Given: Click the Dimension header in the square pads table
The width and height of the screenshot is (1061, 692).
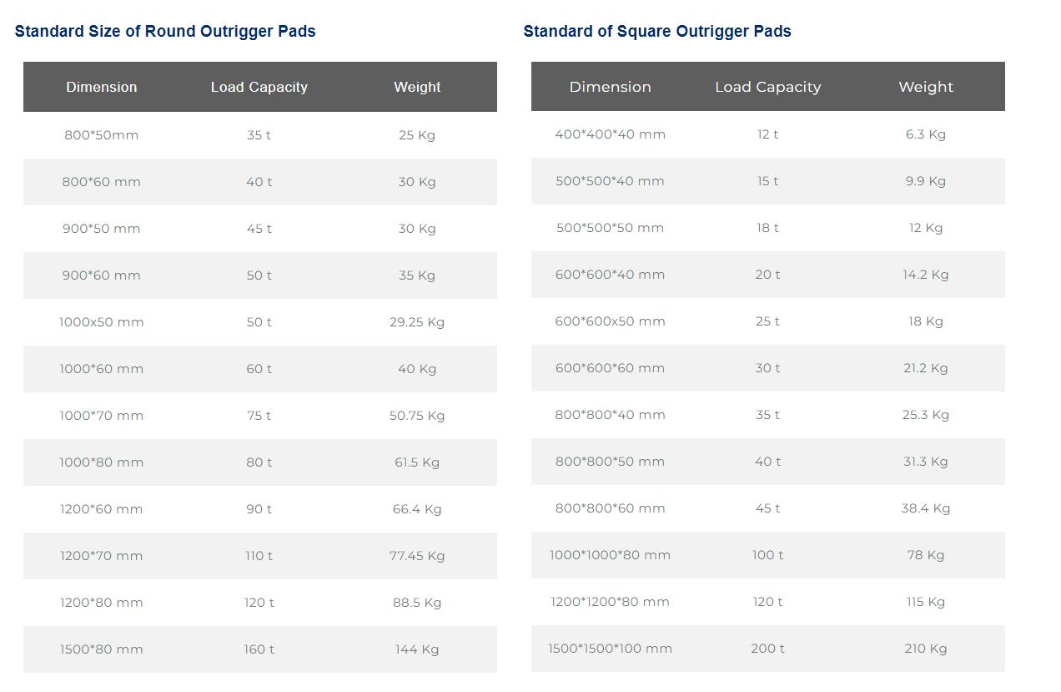Looking at the screenshot, I should [x=611, y=87].
